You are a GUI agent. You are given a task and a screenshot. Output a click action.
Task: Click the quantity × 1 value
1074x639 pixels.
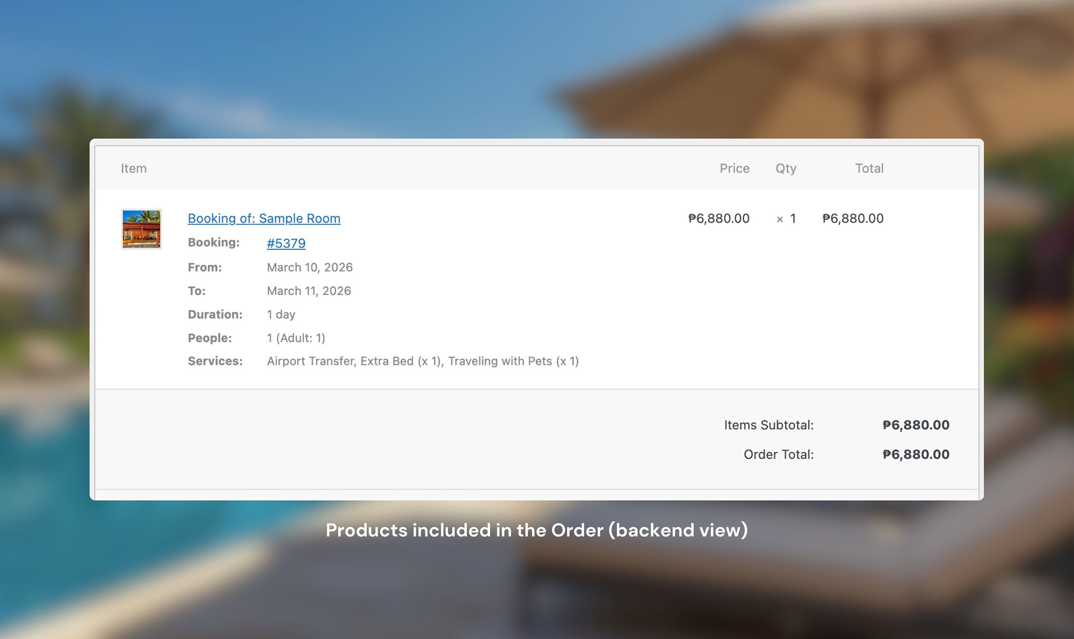786,218
